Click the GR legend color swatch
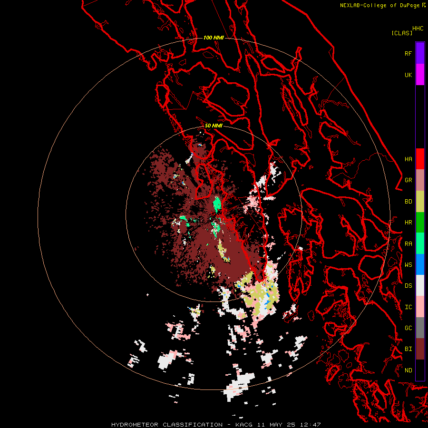The image size is (428, 428). click(420, 180)
